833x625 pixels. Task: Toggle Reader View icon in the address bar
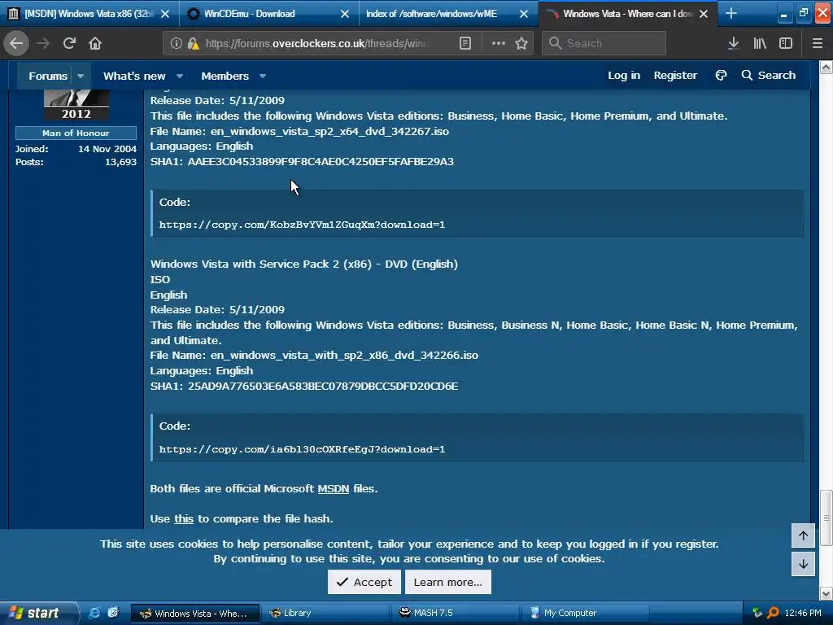(465, 43)
